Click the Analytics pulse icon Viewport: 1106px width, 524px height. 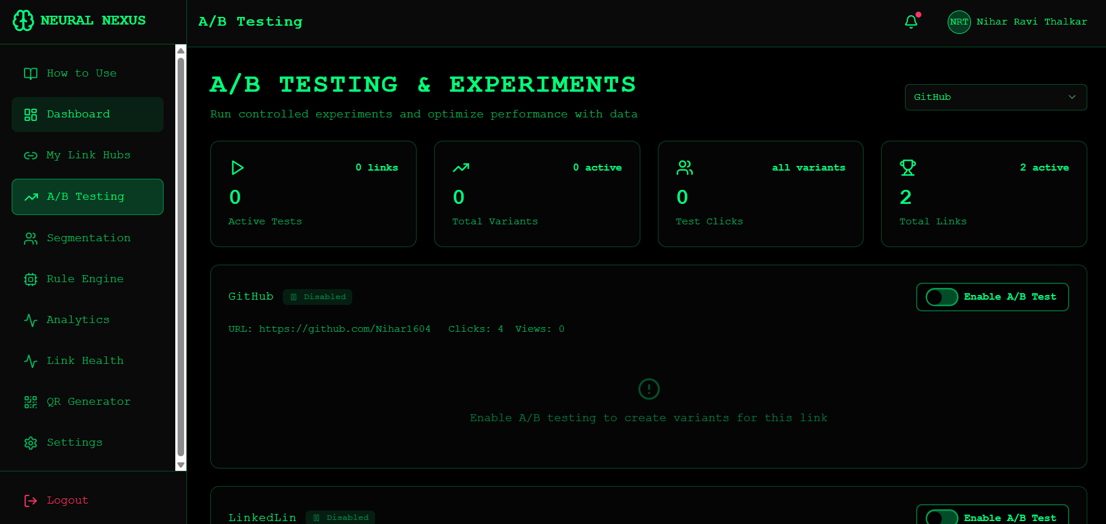pyautogui.click(x=30, y=320)
